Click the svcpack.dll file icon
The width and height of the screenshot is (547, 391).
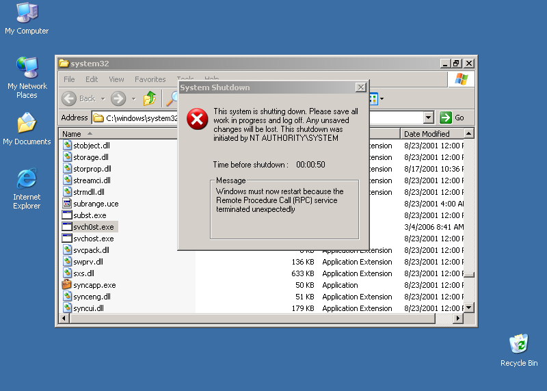[x=67, y=250]
